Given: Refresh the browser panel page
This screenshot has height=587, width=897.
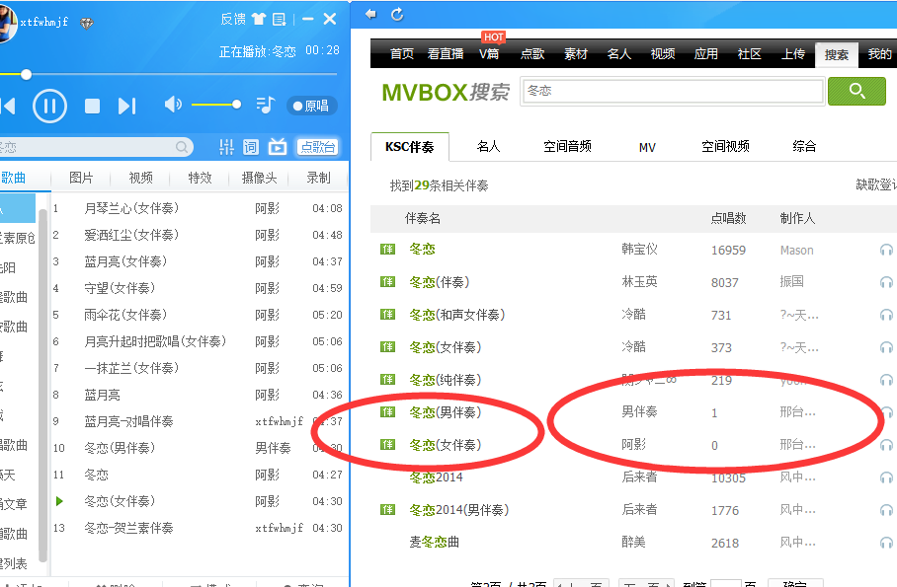Looking at the screenshot, I should (x=398, y=14).
